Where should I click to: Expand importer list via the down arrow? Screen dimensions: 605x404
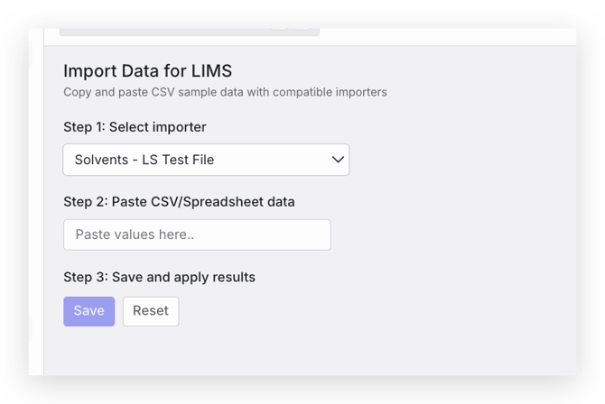tap(338, 160)
